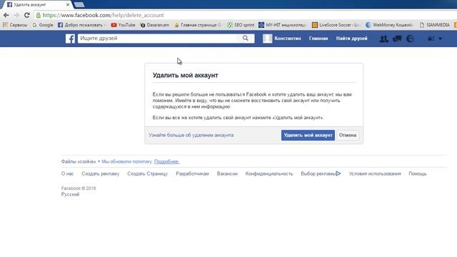Click the URL address bar
The height and width of the screenshot is (257, 457).
tap(245, 15)
